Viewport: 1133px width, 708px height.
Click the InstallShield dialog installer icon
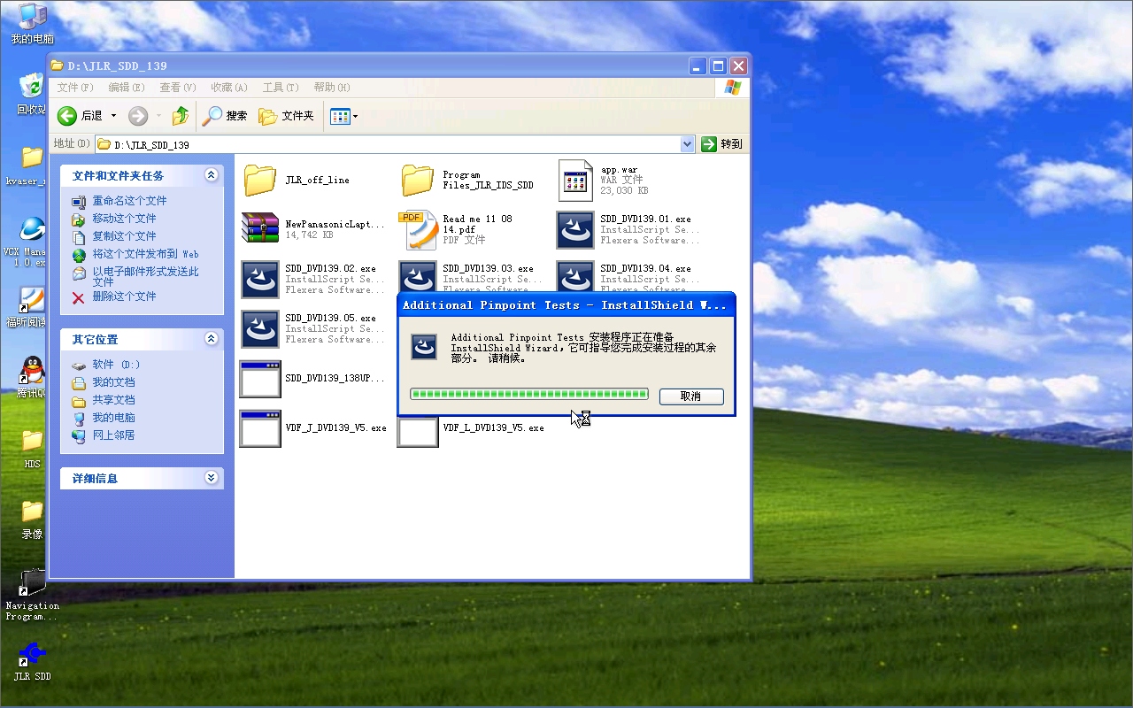coord(424,348)
